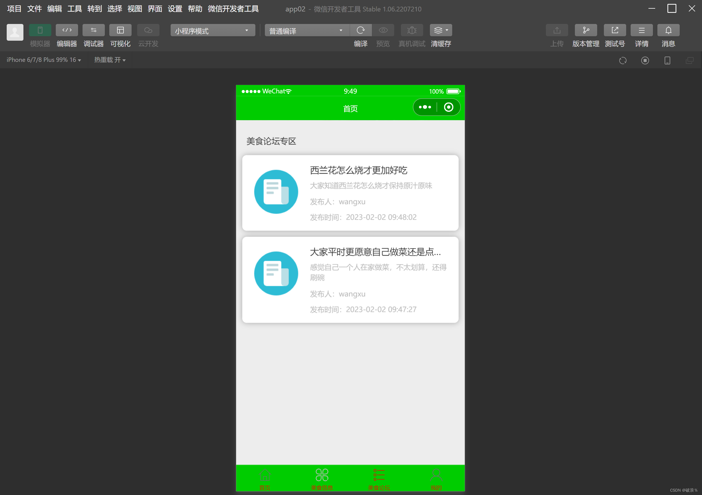Image resolution: width=702 pixels, height=495 pixels.
Task: Click the 消息 label
Action: 669,44
